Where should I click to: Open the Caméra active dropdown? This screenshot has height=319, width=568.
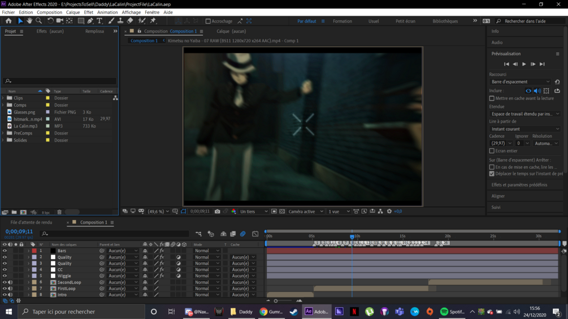point(305,212)
